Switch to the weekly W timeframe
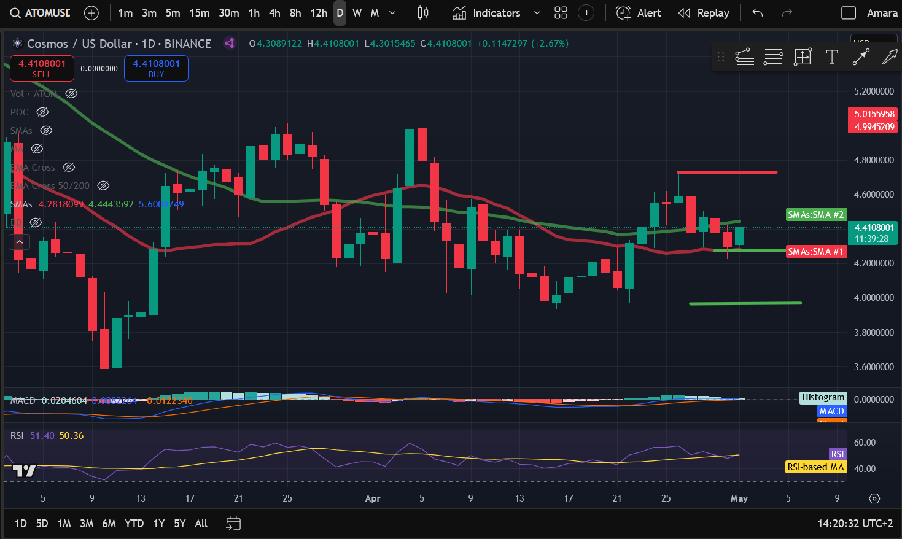 pos(357,12)
